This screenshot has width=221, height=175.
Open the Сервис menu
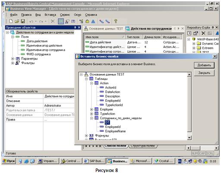(65, 15)
